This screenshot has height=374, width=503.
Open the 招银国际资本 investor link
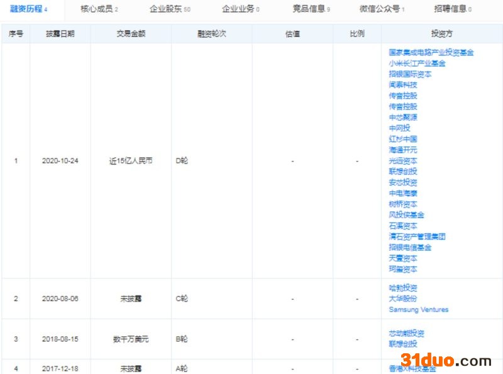(x=410, y=74)
